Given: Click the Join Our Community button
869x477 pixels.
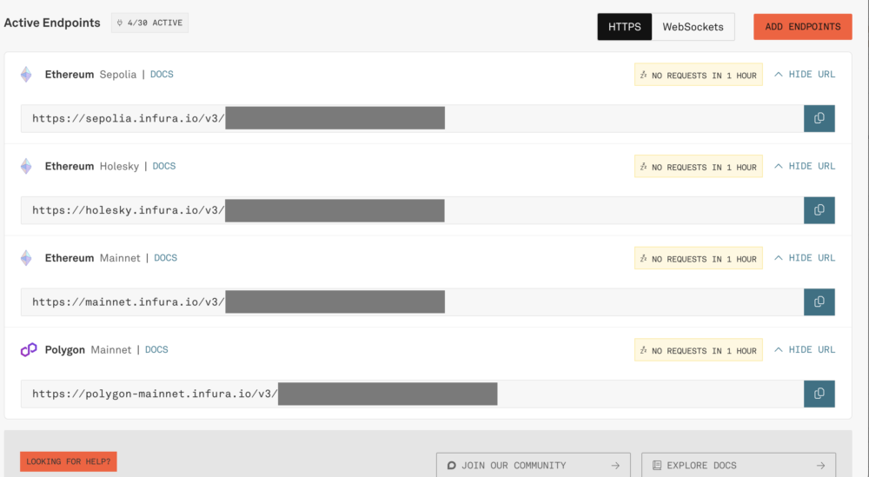Looking at the screenshot, I should [x=534, y=466].
